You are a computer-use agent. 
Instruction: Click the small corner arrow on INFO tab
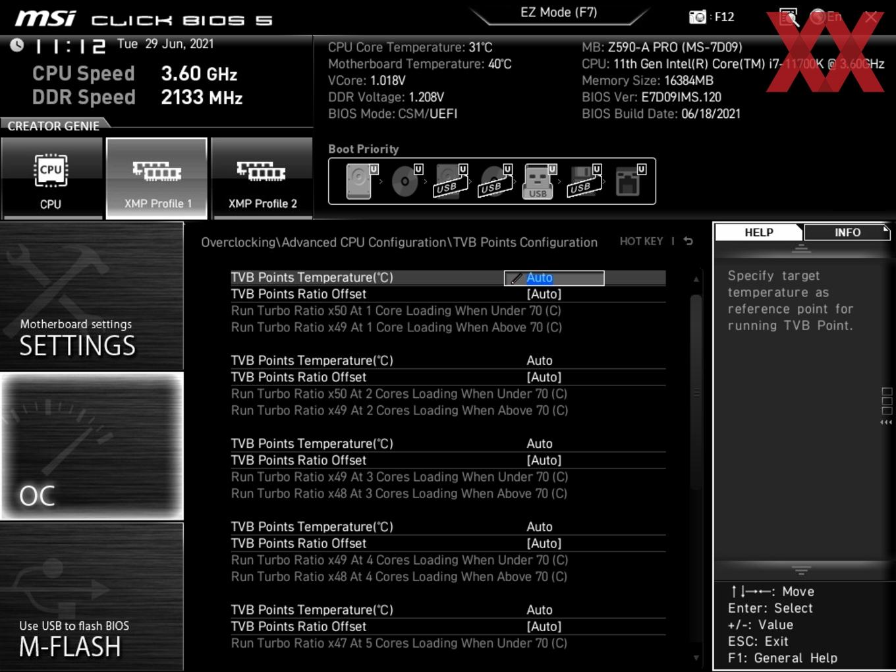click(886, 229)
